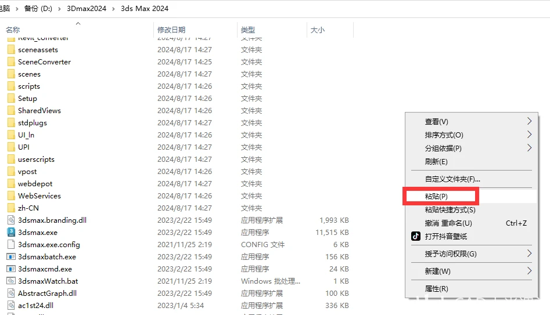This screenshot has height=315, width=550.
Task: Click the 11,515 KB size value
Action: pos(332,232)
